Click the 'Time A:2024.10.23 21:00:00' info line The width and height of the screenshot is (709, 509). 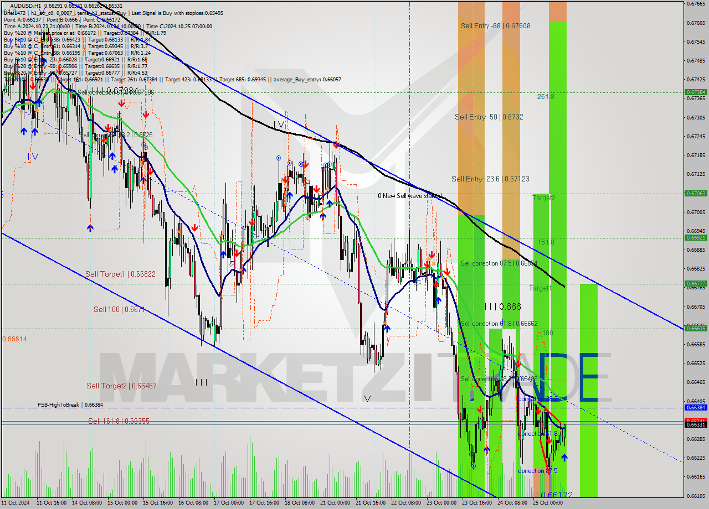click(x=37, y=26)
